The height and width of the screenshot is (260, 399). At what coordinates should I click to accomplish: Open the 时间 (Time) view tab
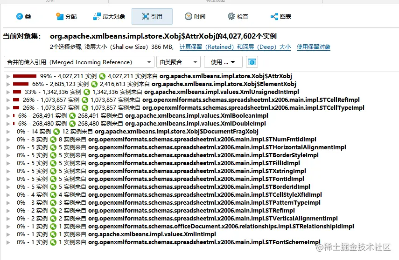coord(195,16)
